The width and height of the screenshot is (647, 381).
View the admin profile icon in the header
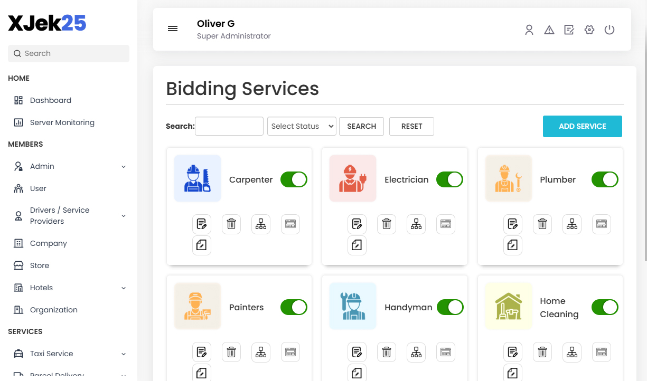click(529, 30)
